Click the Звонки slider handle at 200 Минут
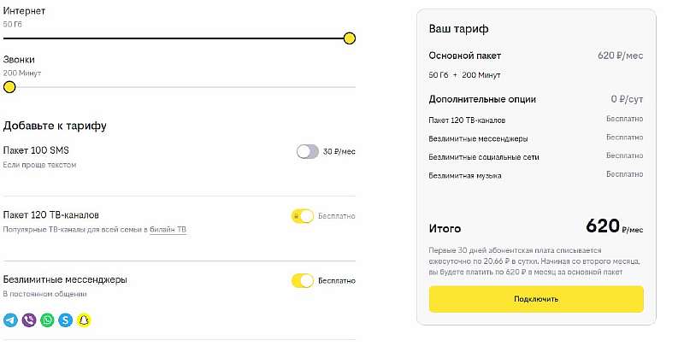This screenshot has height=346, width=684. [x=9, y=86]
